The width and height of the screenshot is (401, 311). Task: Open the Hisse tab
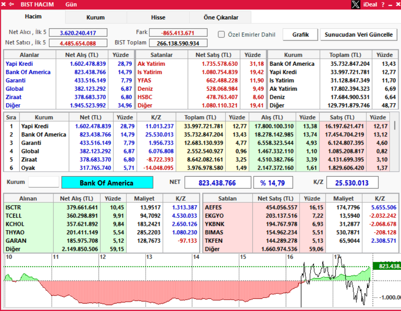click(x=158, y=17)
